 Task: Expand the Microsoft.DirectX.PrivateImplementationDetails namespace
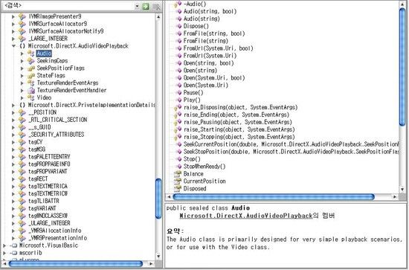13,105
